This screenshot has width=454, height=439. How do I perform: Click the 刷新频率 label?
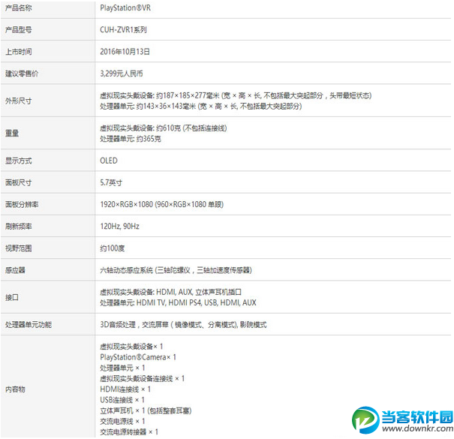point(19,226)
